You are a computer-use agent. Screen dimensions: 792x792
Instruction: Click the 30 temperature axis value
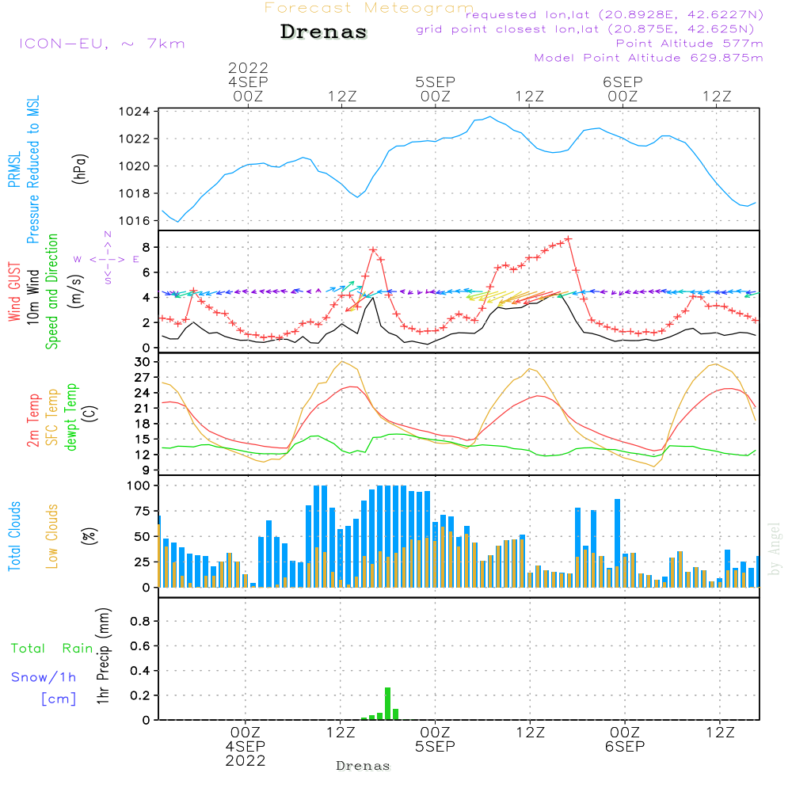click(x=143, y=362)
